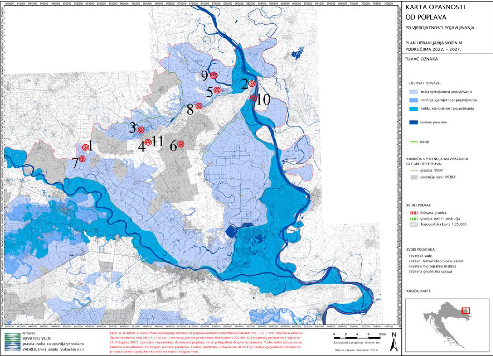493x356 pixels.
Task: Select map marker number 5
Action: 217,90
